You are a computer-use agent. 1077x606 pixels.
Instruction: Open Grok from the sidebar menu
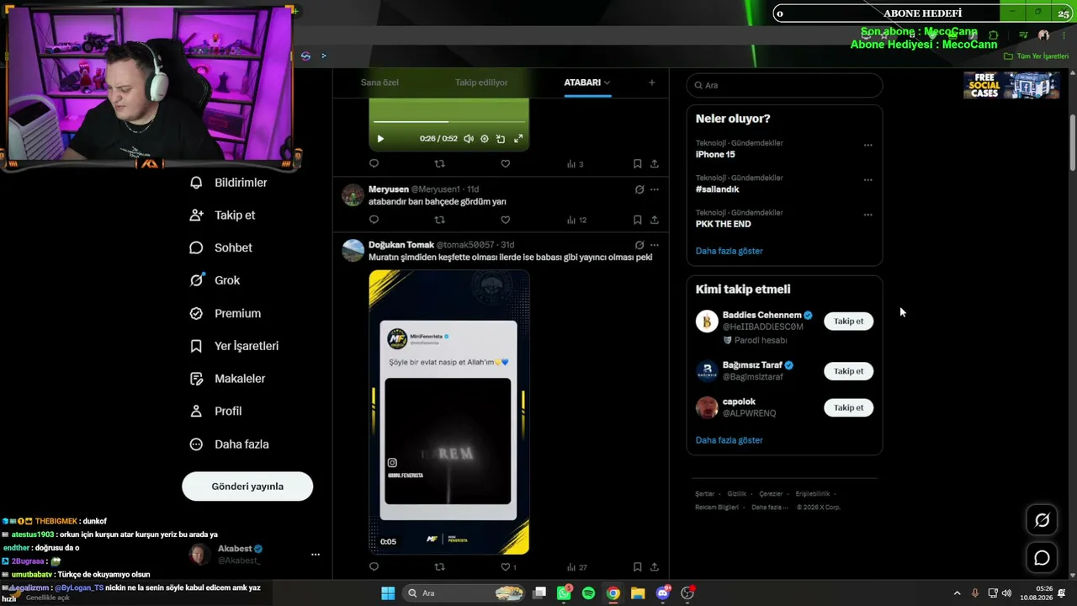pos(215,280)
